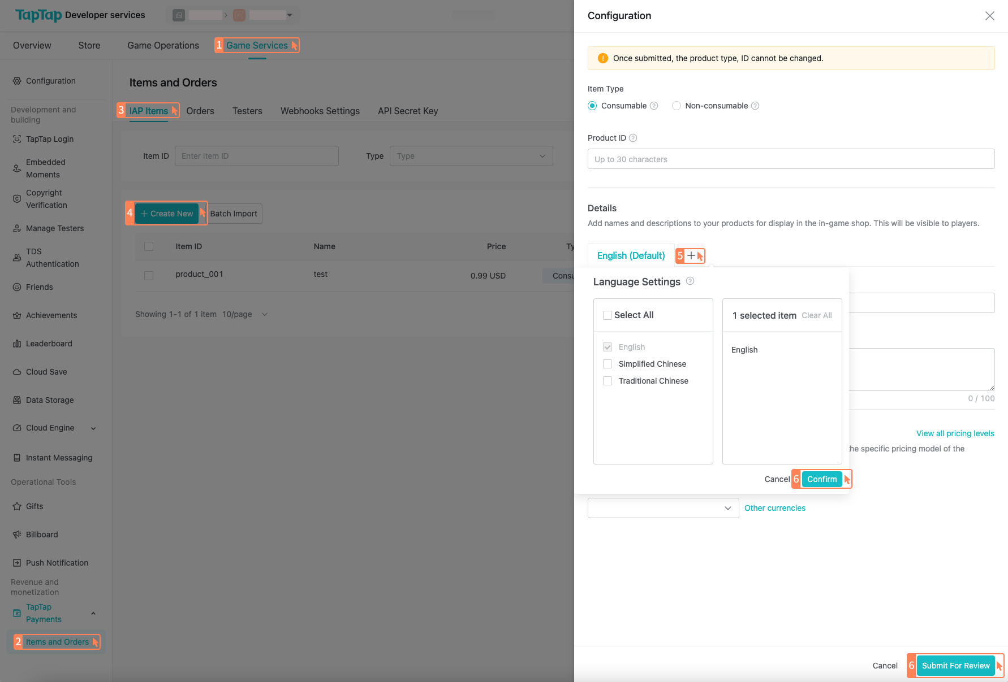Check the Traditional Chinese checkbox
Screen dimensions: 1008x682
pyautogui.click(x=608, y=381)
